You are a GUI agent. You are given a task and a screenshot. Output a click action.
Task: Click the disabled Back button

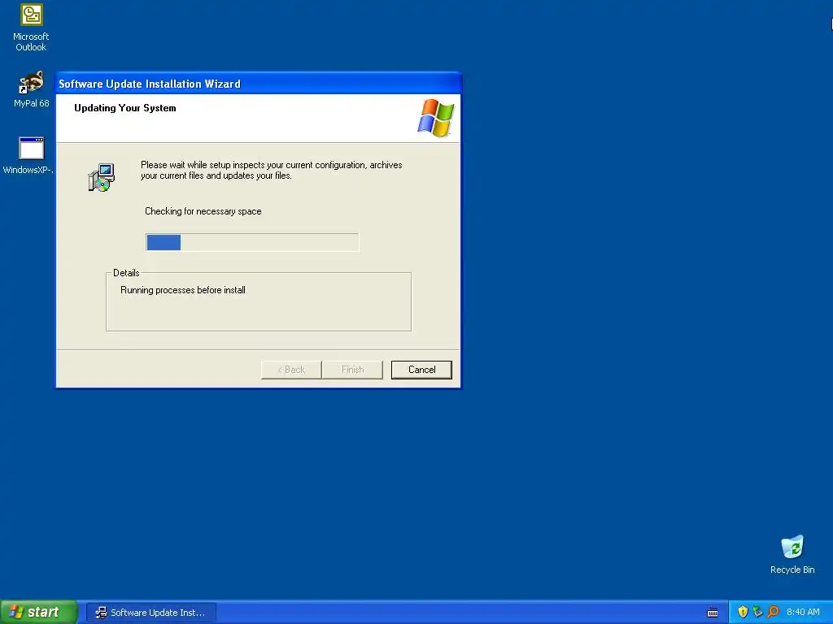(x=291, y=370)
